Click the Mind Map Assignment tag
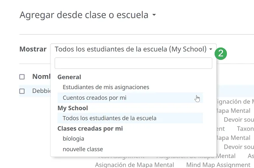 pos(218,165)
